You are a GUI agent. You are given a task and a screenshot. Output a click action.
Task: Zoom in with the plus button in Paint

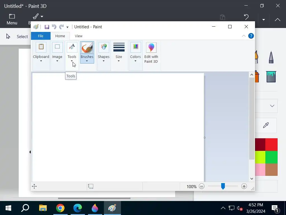point(244,186)
